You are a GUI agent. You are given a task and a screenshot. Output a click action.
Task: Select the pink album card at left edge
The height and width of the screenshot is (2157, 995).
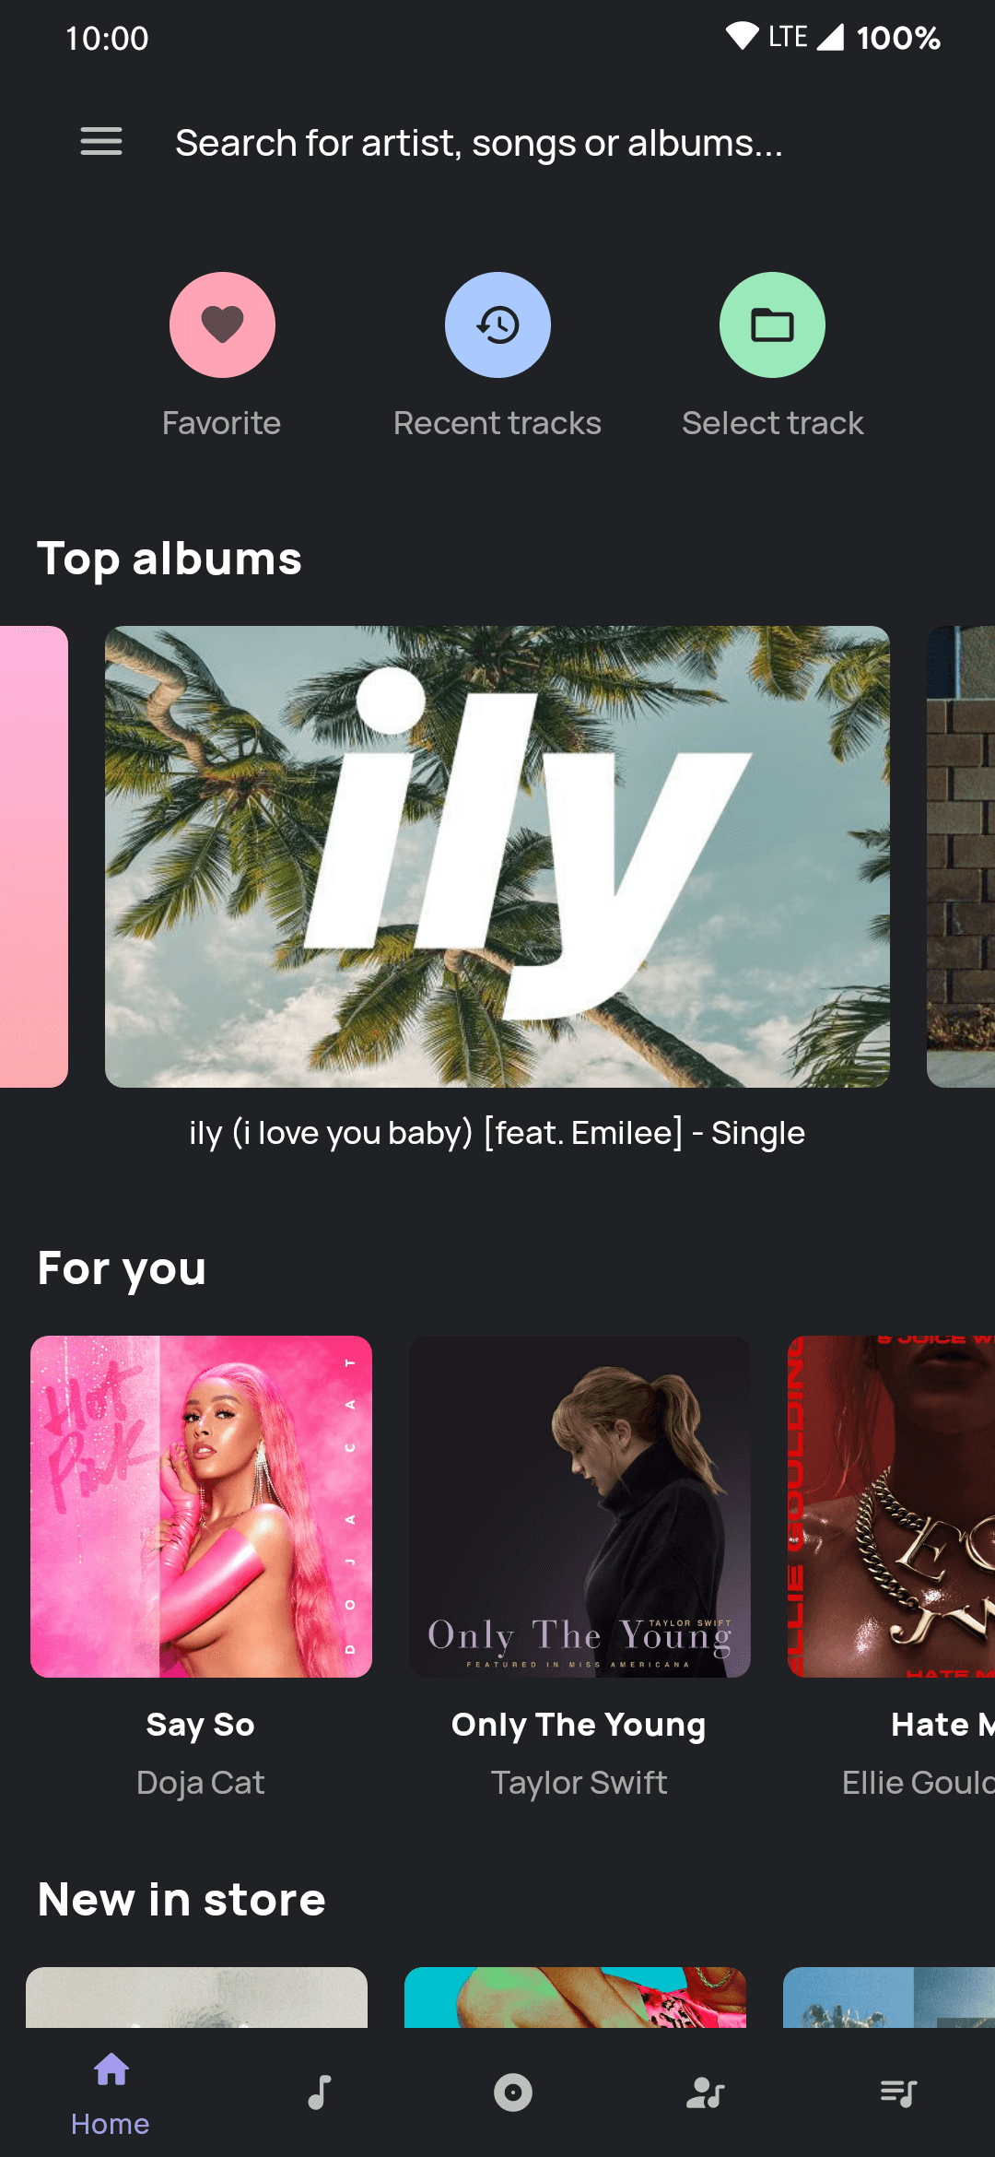pos(34,856)
